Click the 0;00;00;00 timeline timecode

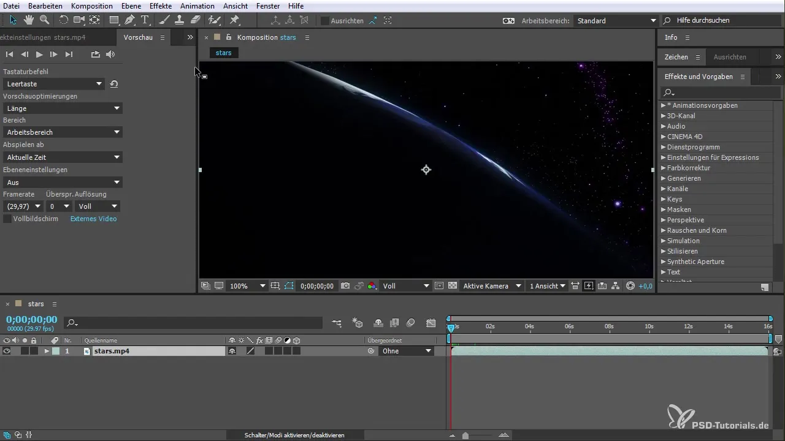tap(32, 320)
